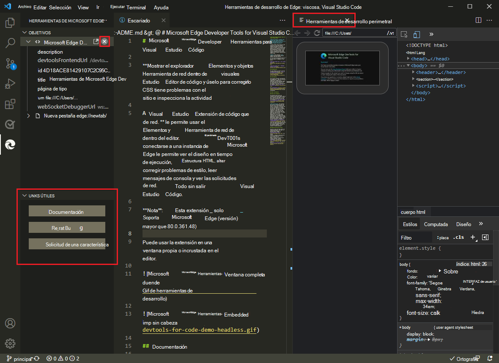
Task: Select the Computada tab
Action: (x=436, y=224)
